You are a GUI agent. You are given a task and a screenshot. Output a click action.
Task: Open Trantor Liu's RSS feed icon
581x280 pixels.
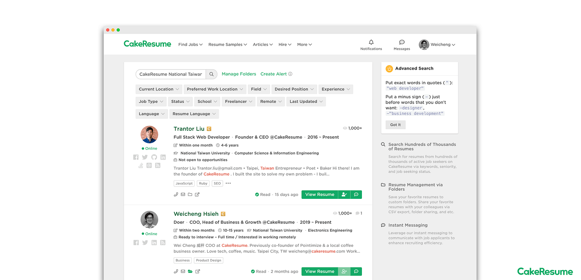(158, 166)
